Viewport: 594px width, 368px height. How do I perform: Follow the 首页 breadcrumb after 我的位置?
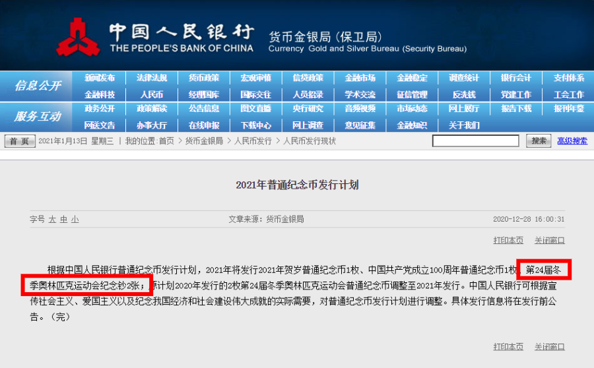166,141
